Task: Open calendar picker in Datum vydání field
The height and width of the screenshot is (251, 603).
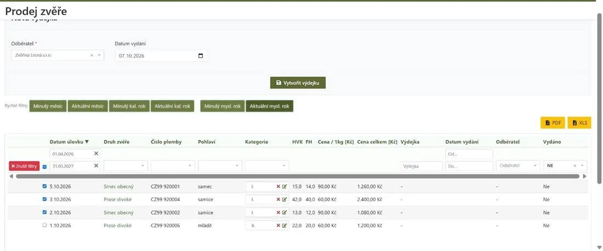Action: [200, 56]
